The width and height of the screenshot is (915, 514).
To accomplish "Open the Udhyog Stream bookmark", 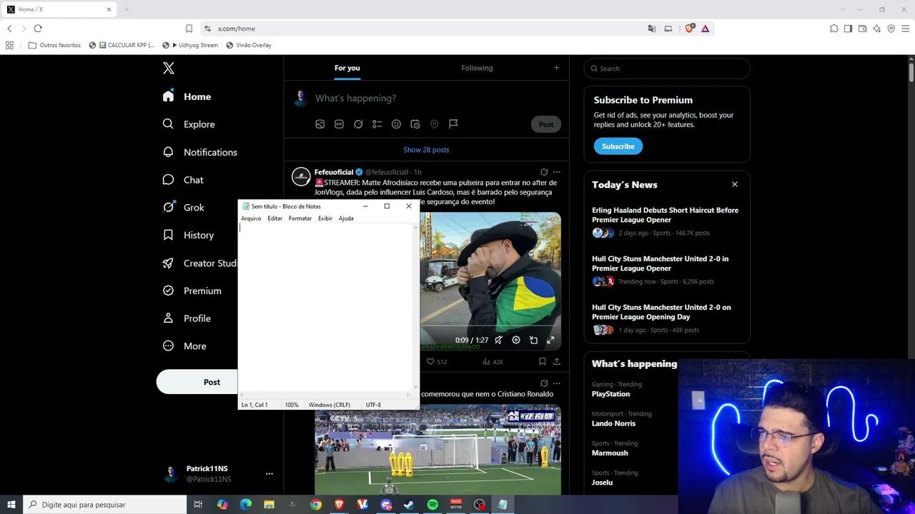I will coord(190,45).
